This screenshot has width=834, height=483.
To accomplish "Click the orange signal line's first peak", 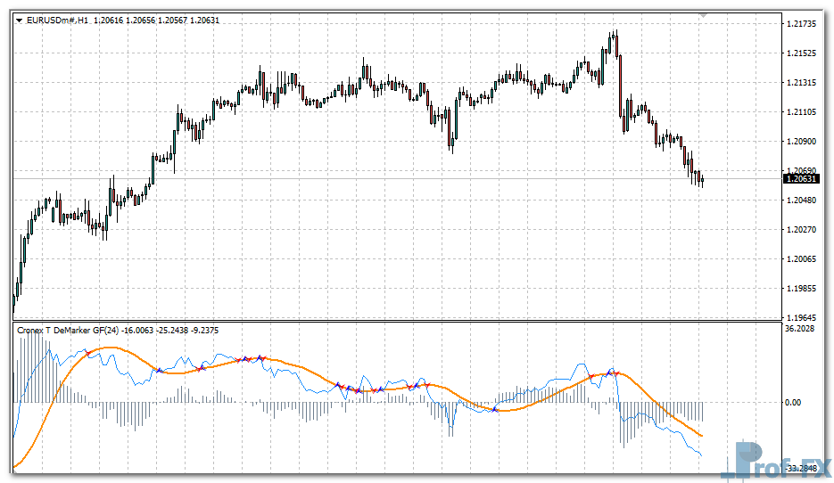I will (x=107, y=348).
